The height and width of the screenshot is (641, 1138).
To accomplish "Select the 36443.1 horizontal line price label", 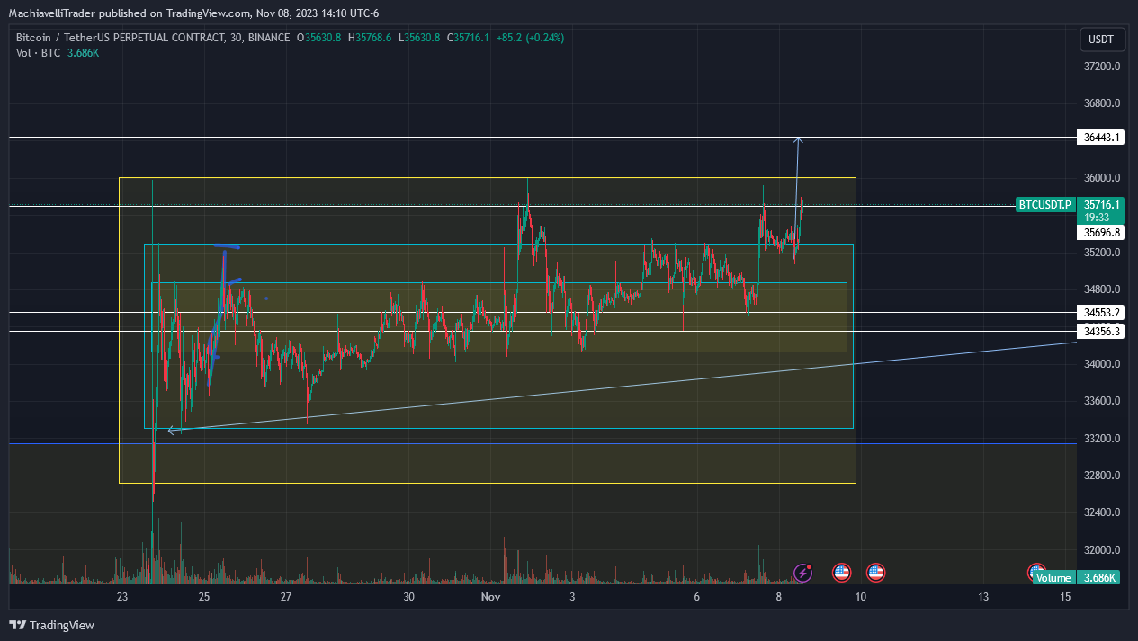I will 1101,138.
